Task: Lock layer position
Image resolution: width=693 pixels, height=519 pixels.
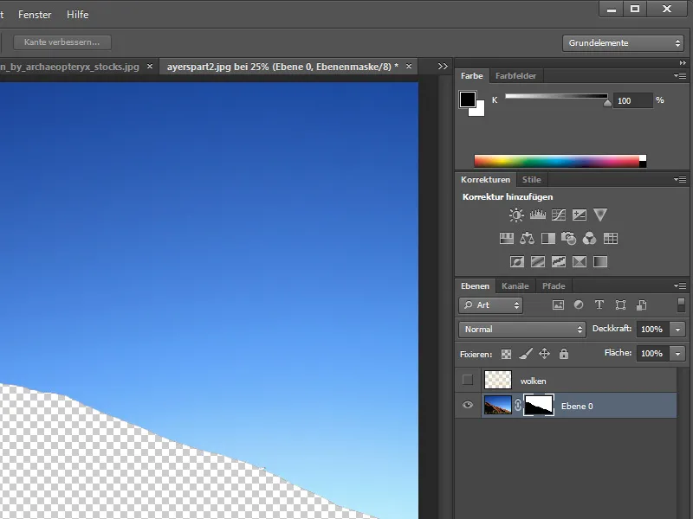Action: coord(545,354)
